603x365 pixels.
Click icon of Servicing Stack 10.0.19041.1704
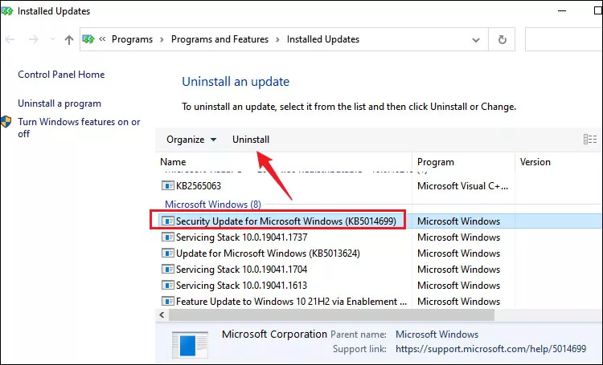[x=167, y=270]
